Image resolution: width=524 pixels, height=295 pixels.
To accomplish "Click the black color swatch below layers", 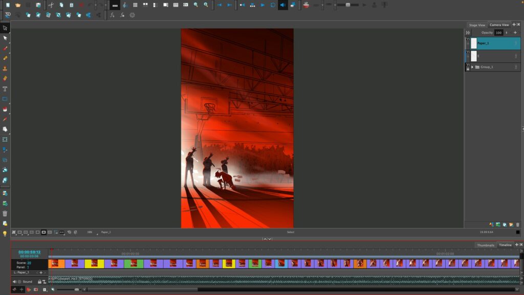I will [x=518, y=232].
